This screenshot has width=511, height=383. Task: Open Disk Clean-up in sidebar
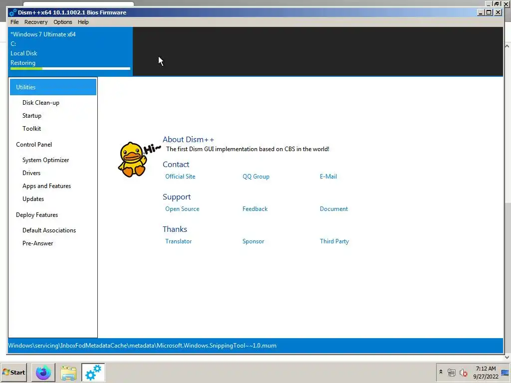tap(41, 103)
